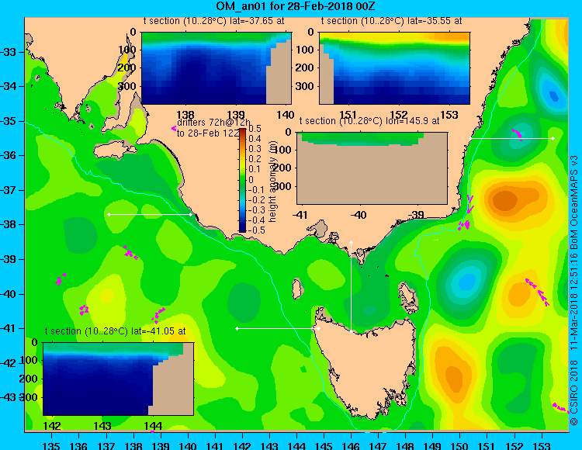Click the "to 28-Feb 12Z" legend text
The image size is (582, 450).
[208, 133]
